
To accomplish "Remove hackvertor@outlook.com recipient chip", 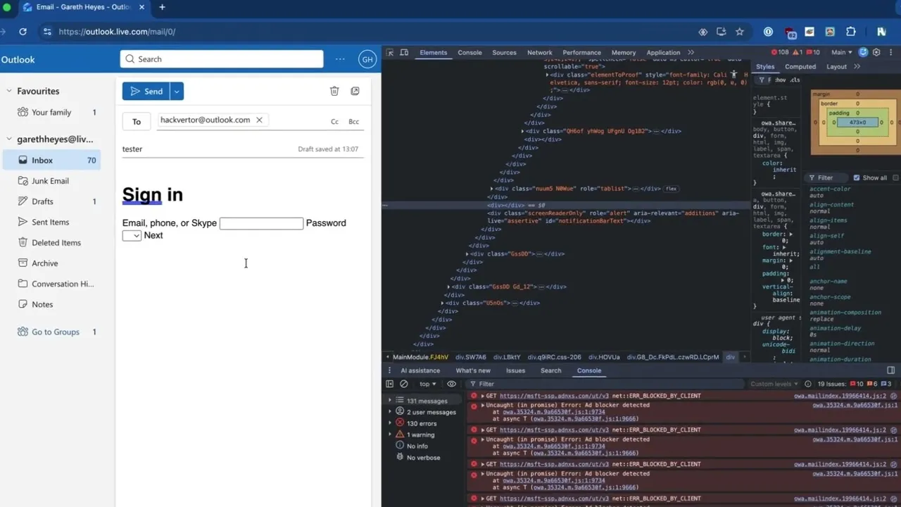I will tap(259, 120).
